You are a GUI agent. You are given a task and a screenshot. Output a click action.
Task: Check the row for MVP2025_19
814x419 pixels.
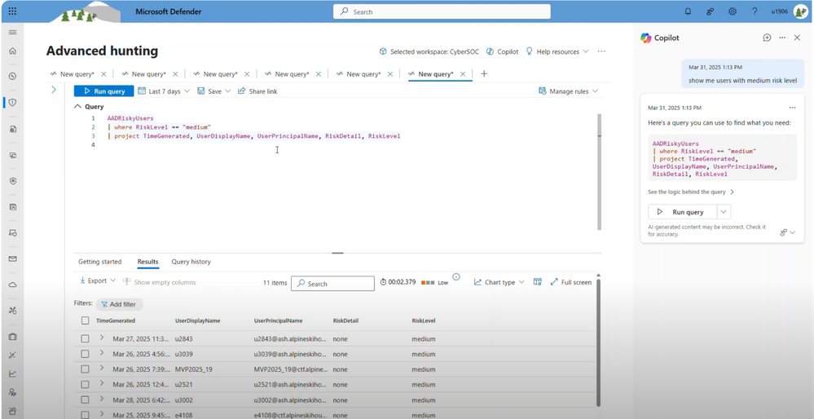pos(85,369)
